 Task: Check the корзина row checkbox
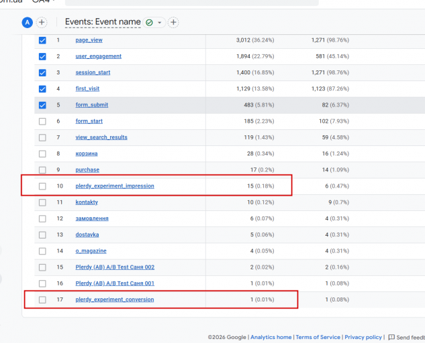tap(42, 154)
